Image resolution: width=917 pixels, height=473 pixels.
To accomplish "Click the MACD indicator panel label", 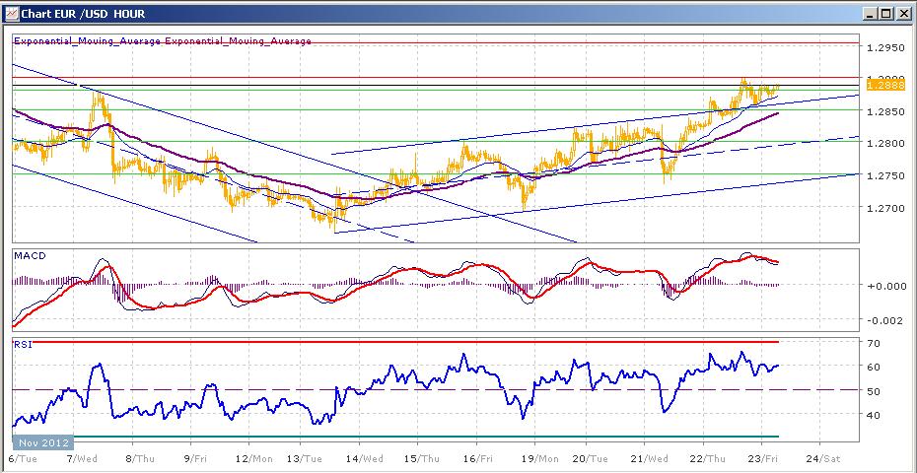I will 29,256.
